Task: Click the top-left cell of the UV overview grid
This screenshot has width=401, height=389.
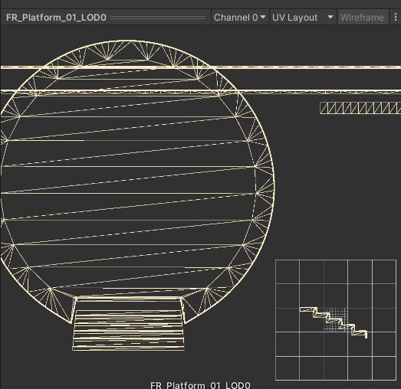Action: tap(288, 272)
